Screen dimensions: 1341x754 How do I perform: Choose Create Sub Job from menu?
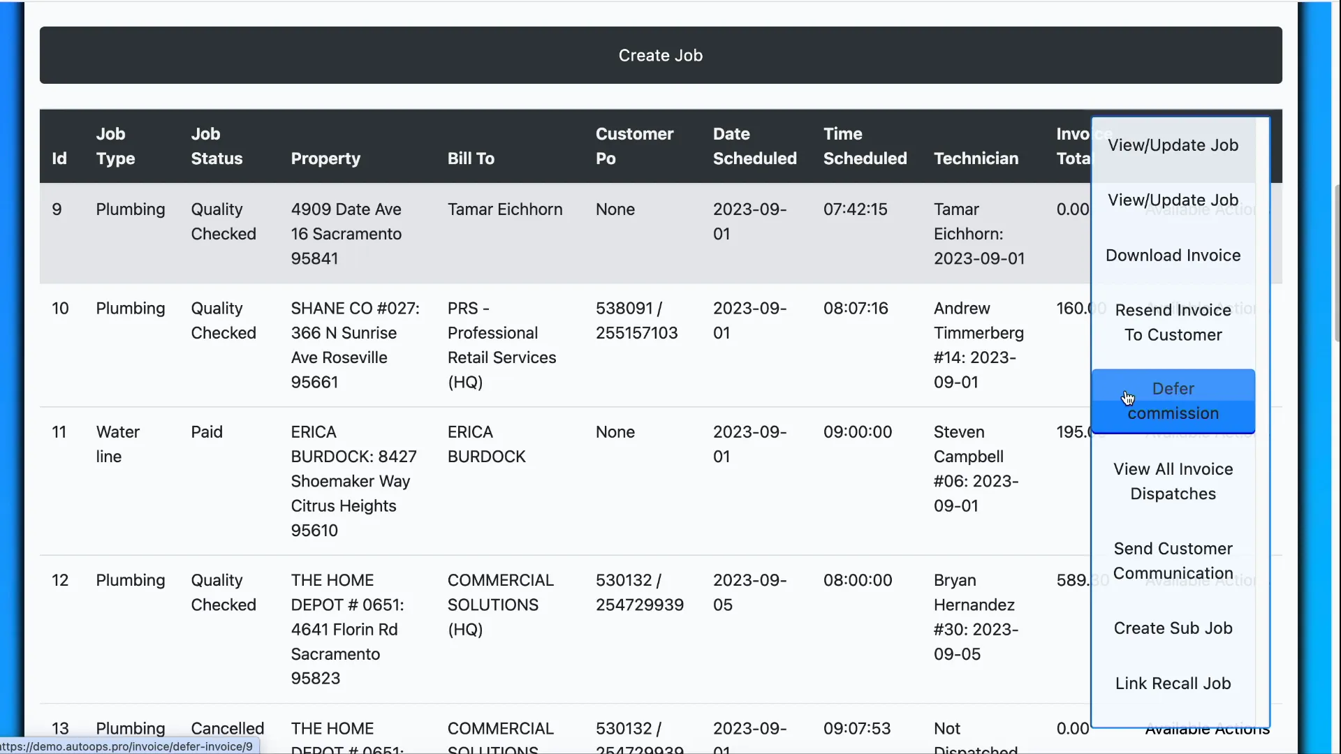(1173, 628)
